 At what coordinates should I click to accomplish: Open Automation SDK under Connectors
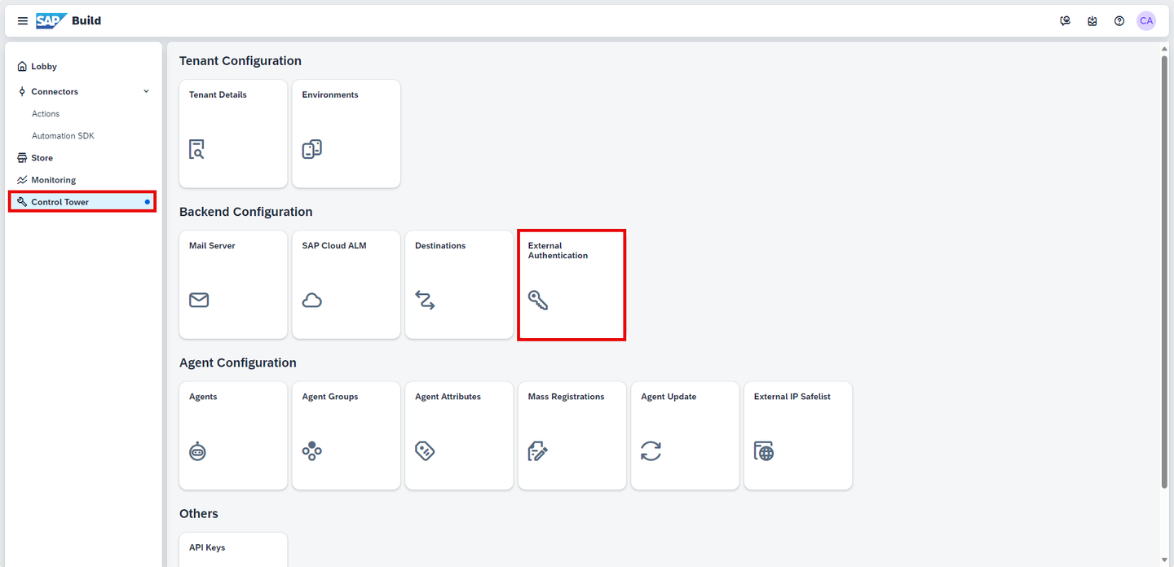click(x=63, y=136)
